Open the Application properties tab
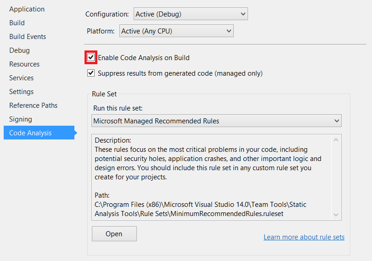This screenshot has width=372, height=261. pyautogui.click(x=27, y=9)
